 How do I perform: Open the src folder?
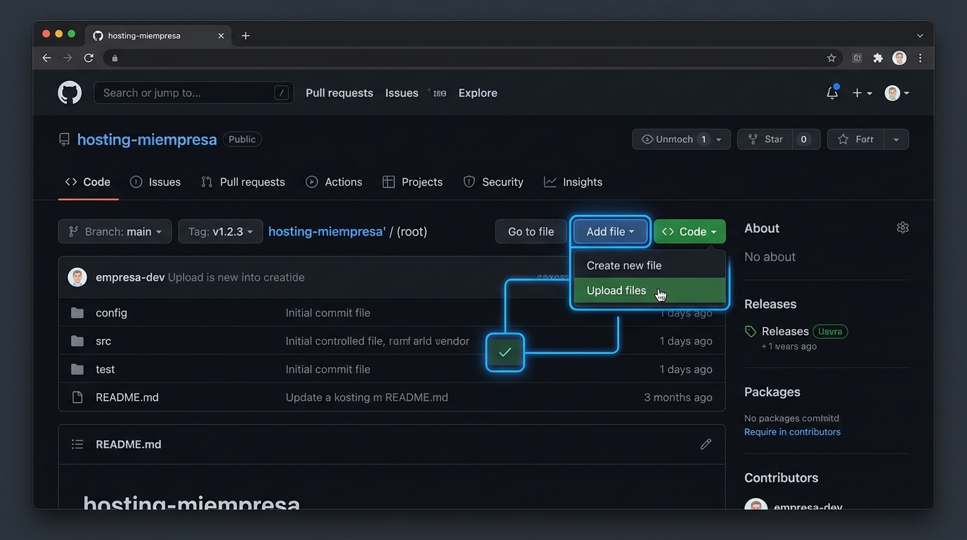(103, 341)
